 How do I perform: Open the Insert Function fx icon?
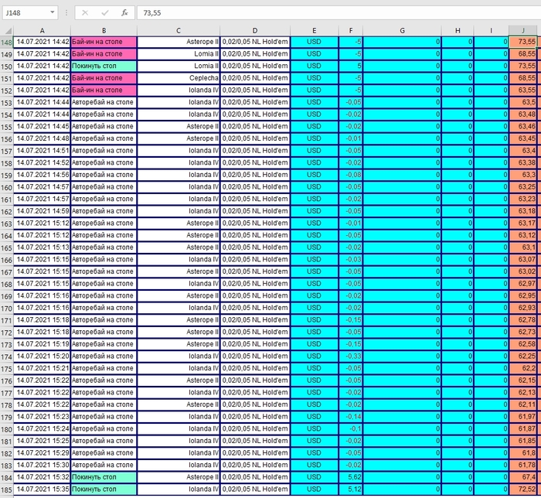124,13
